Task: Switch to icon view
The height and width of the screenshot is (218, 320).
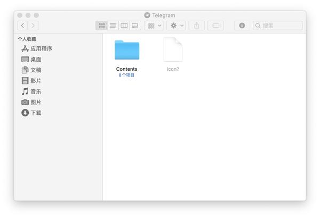Action: tap(102, 26)
